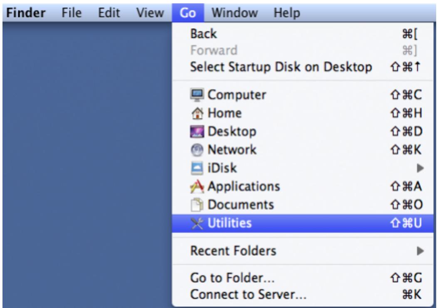Choose Go to Folder…
Viewport: 437px width, 308px height.
[303, 278]
